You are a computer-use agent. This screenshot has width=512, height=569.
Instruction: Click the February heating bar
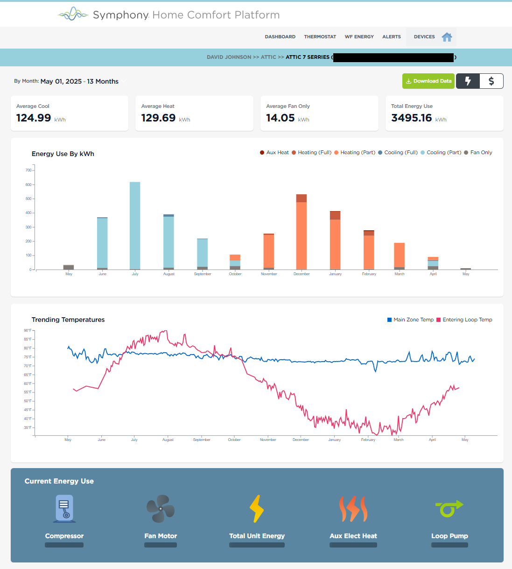tap(369, 250)
